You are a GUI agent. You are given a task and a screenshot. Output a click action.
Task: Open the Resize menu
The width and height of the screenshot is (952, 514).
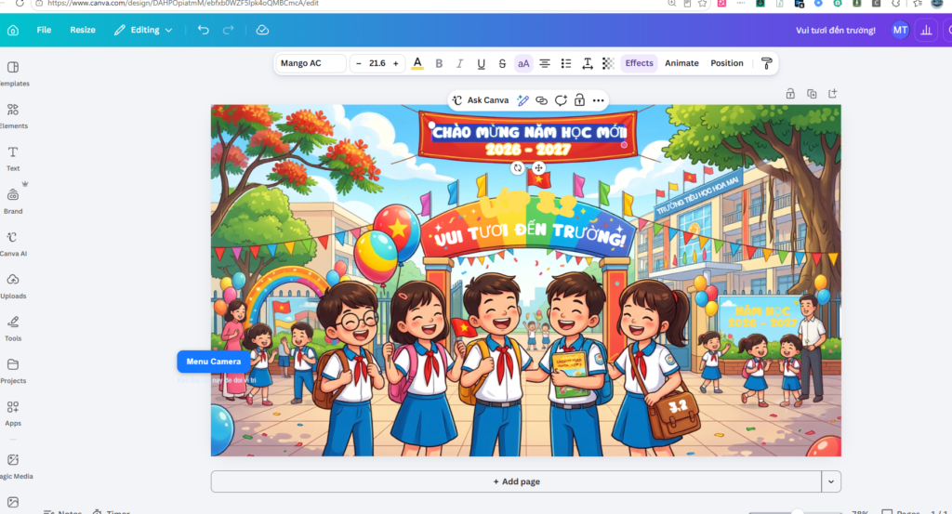click(x=83, y=30)
